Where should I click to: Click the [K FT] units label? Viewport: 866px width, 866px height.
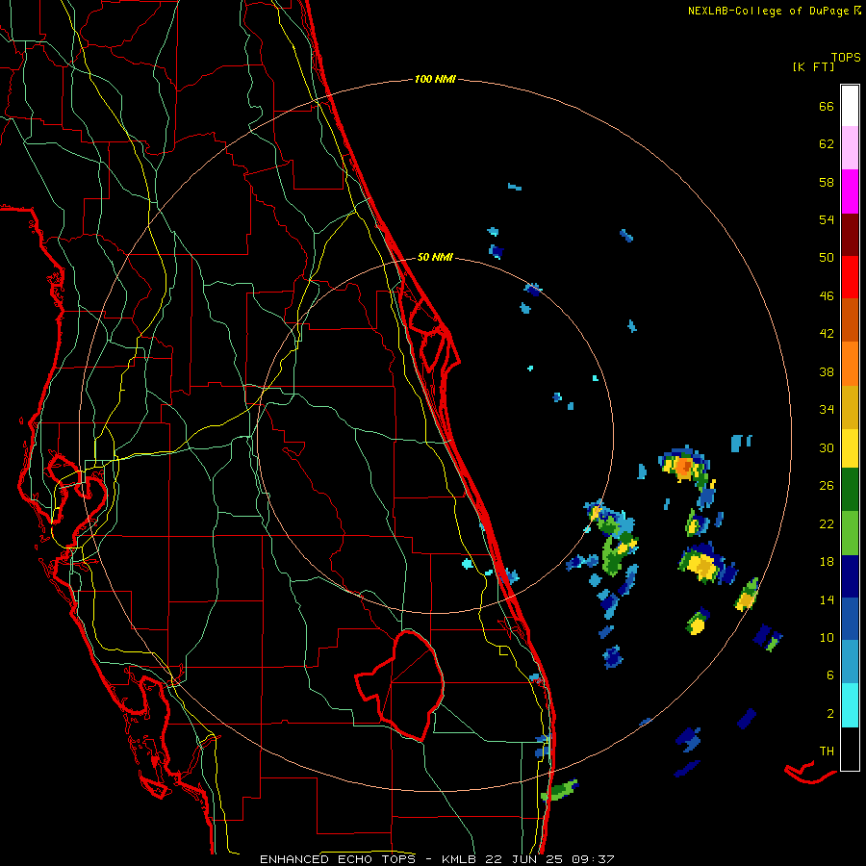(813, 66)
